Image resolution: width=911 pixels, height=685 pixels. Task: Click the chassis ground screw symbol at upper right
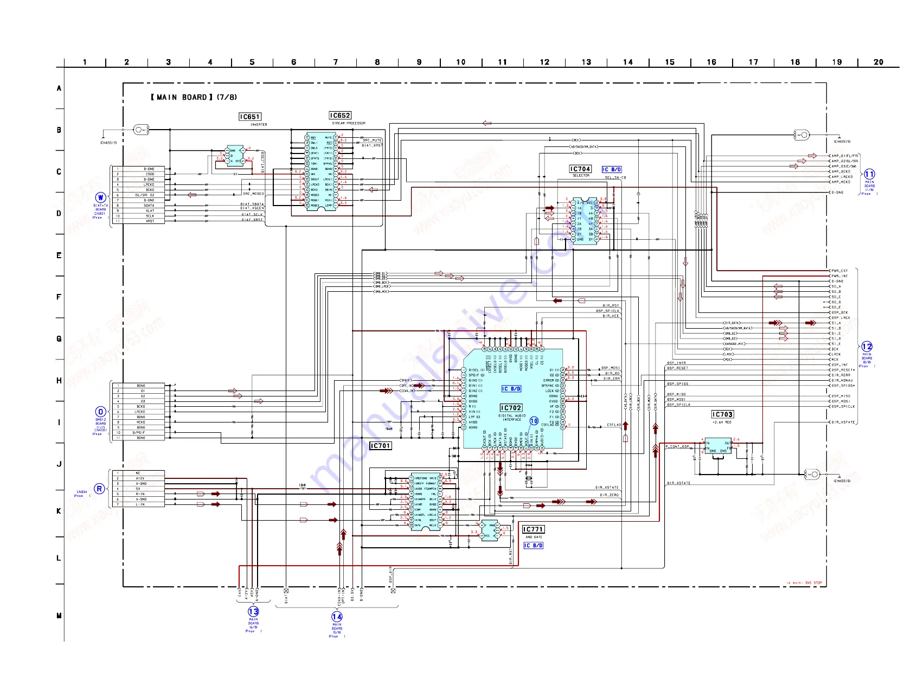[x=801, y=135]
